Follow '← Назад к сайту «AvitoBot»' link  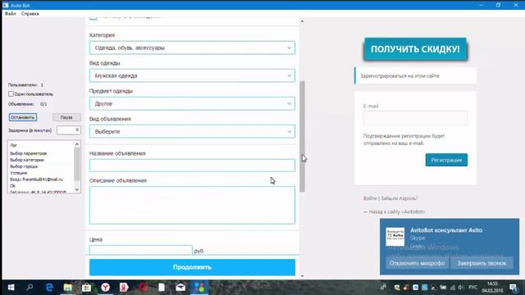[395, 211]
